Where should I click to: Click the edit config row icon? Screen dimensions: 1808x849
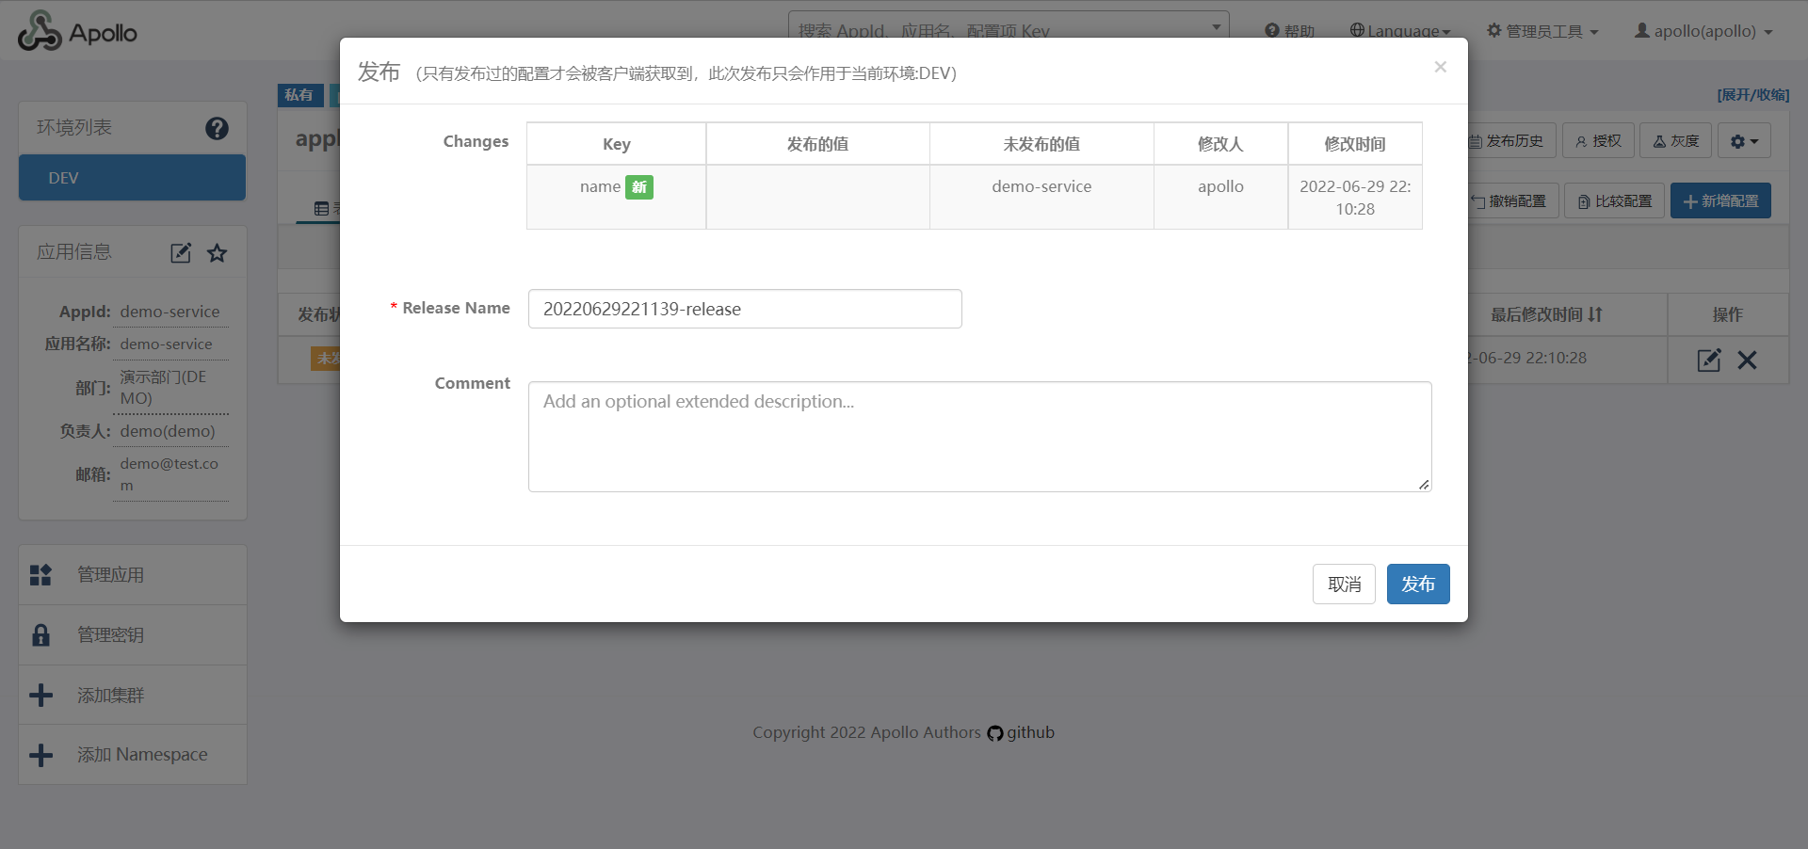tap(1708, 360)
